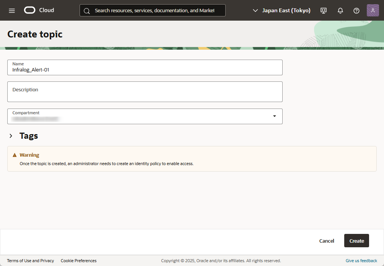Click the Oracle Cloud logo
The height and width of the screenshot is (266, 384).
coord(39,10)
